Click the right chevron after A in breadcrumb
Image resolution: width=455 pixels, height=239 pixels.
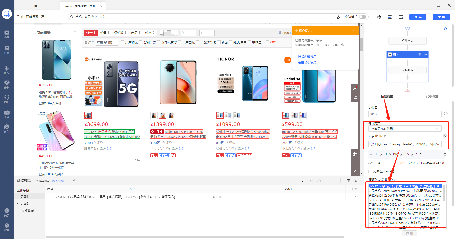point(421,154)
